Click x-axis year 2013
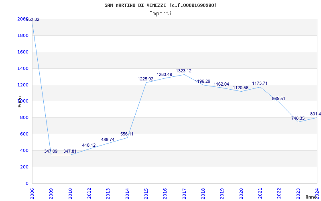The height and width of the screenshot is (201, 321). pyautogui.click(x=108, y=193)
